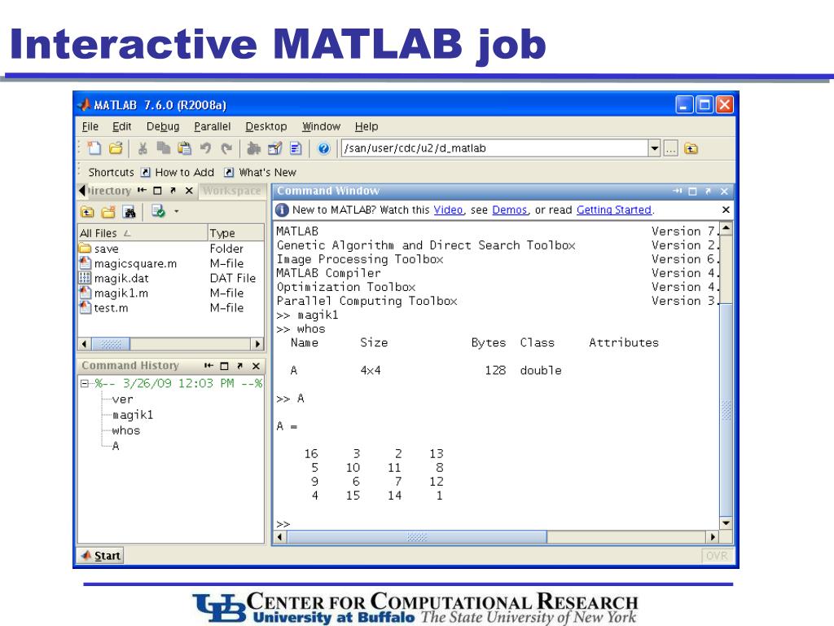Undock the Command Window panel

pos(707,192)
